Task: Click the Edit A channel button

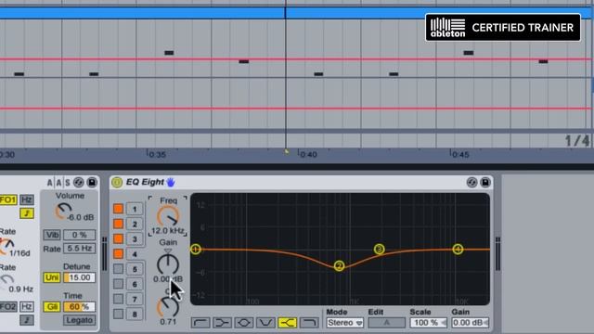Action: 386,323
